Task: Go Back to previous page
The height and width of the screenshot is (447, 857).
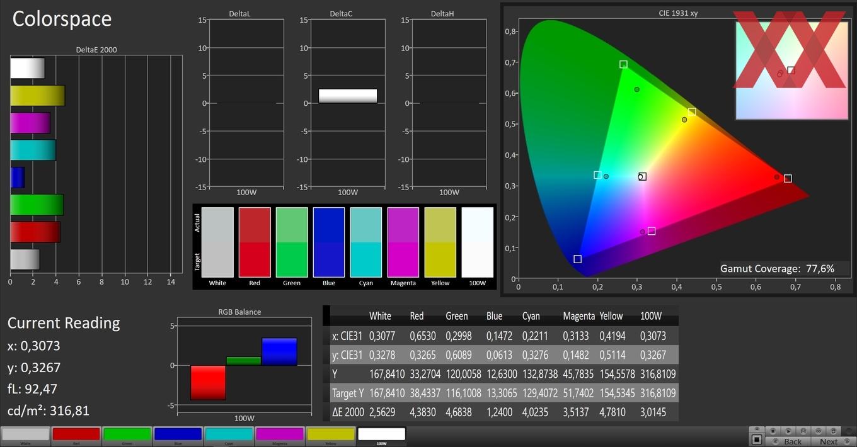Action: pos(788,441)
